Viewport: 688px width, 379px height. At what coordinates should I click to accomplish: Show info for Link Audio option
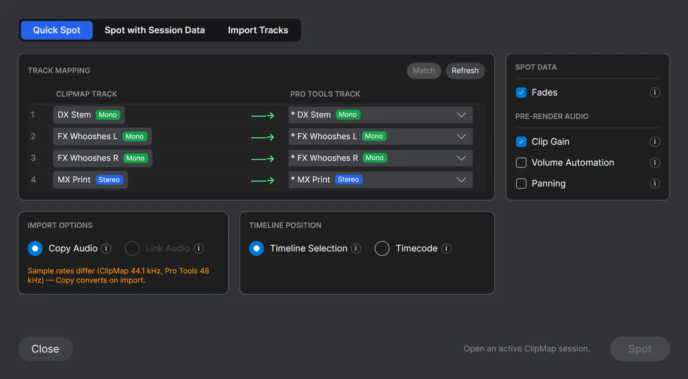(x=199, y=248)
